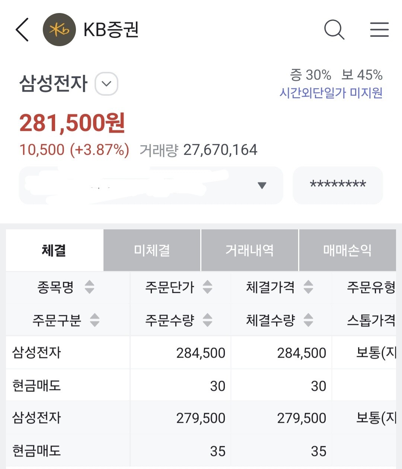The height and width of the screenshot is (469, 402).
Task: Tap the KB증권 logo icon
Action: point(60,30)
